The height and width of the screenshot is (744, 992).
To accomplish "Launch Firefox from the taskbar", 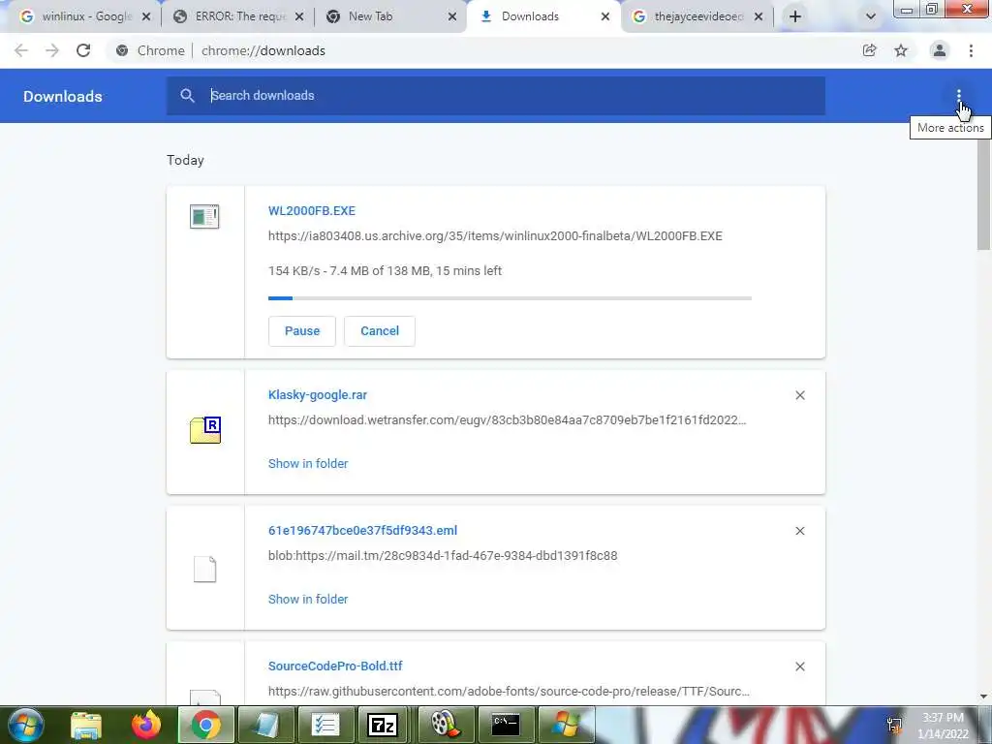I will (146, 725).
